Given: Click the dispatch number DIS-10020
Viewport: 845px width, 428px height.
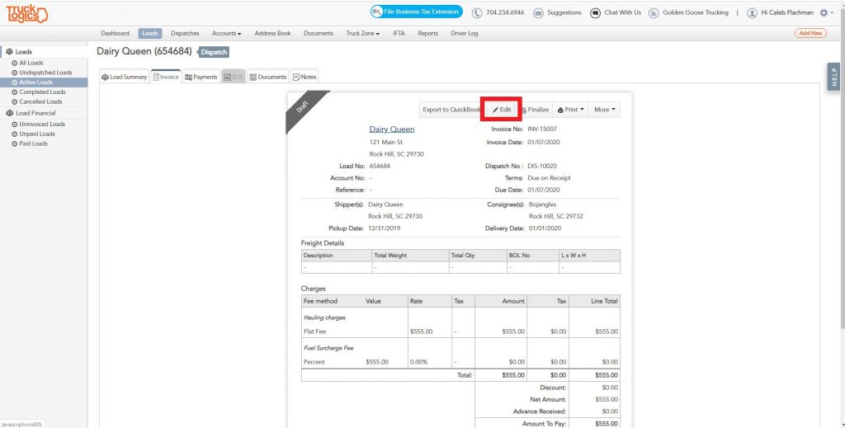Looking at the screenshot, I should 542,167.
